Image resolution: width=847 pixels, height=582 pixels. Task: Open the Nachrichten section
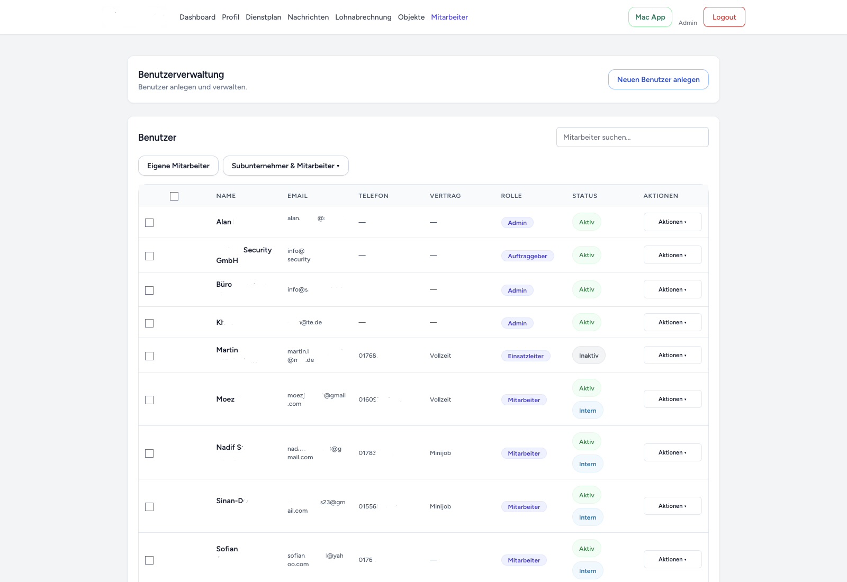click(x=308, y=17)
